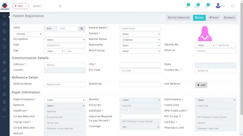Click the blue user avatar icon

click(218, 6)
